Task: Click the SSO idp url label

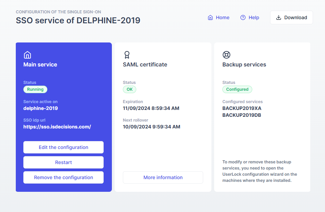Action: pyautogui.click(x=34, y=120)
